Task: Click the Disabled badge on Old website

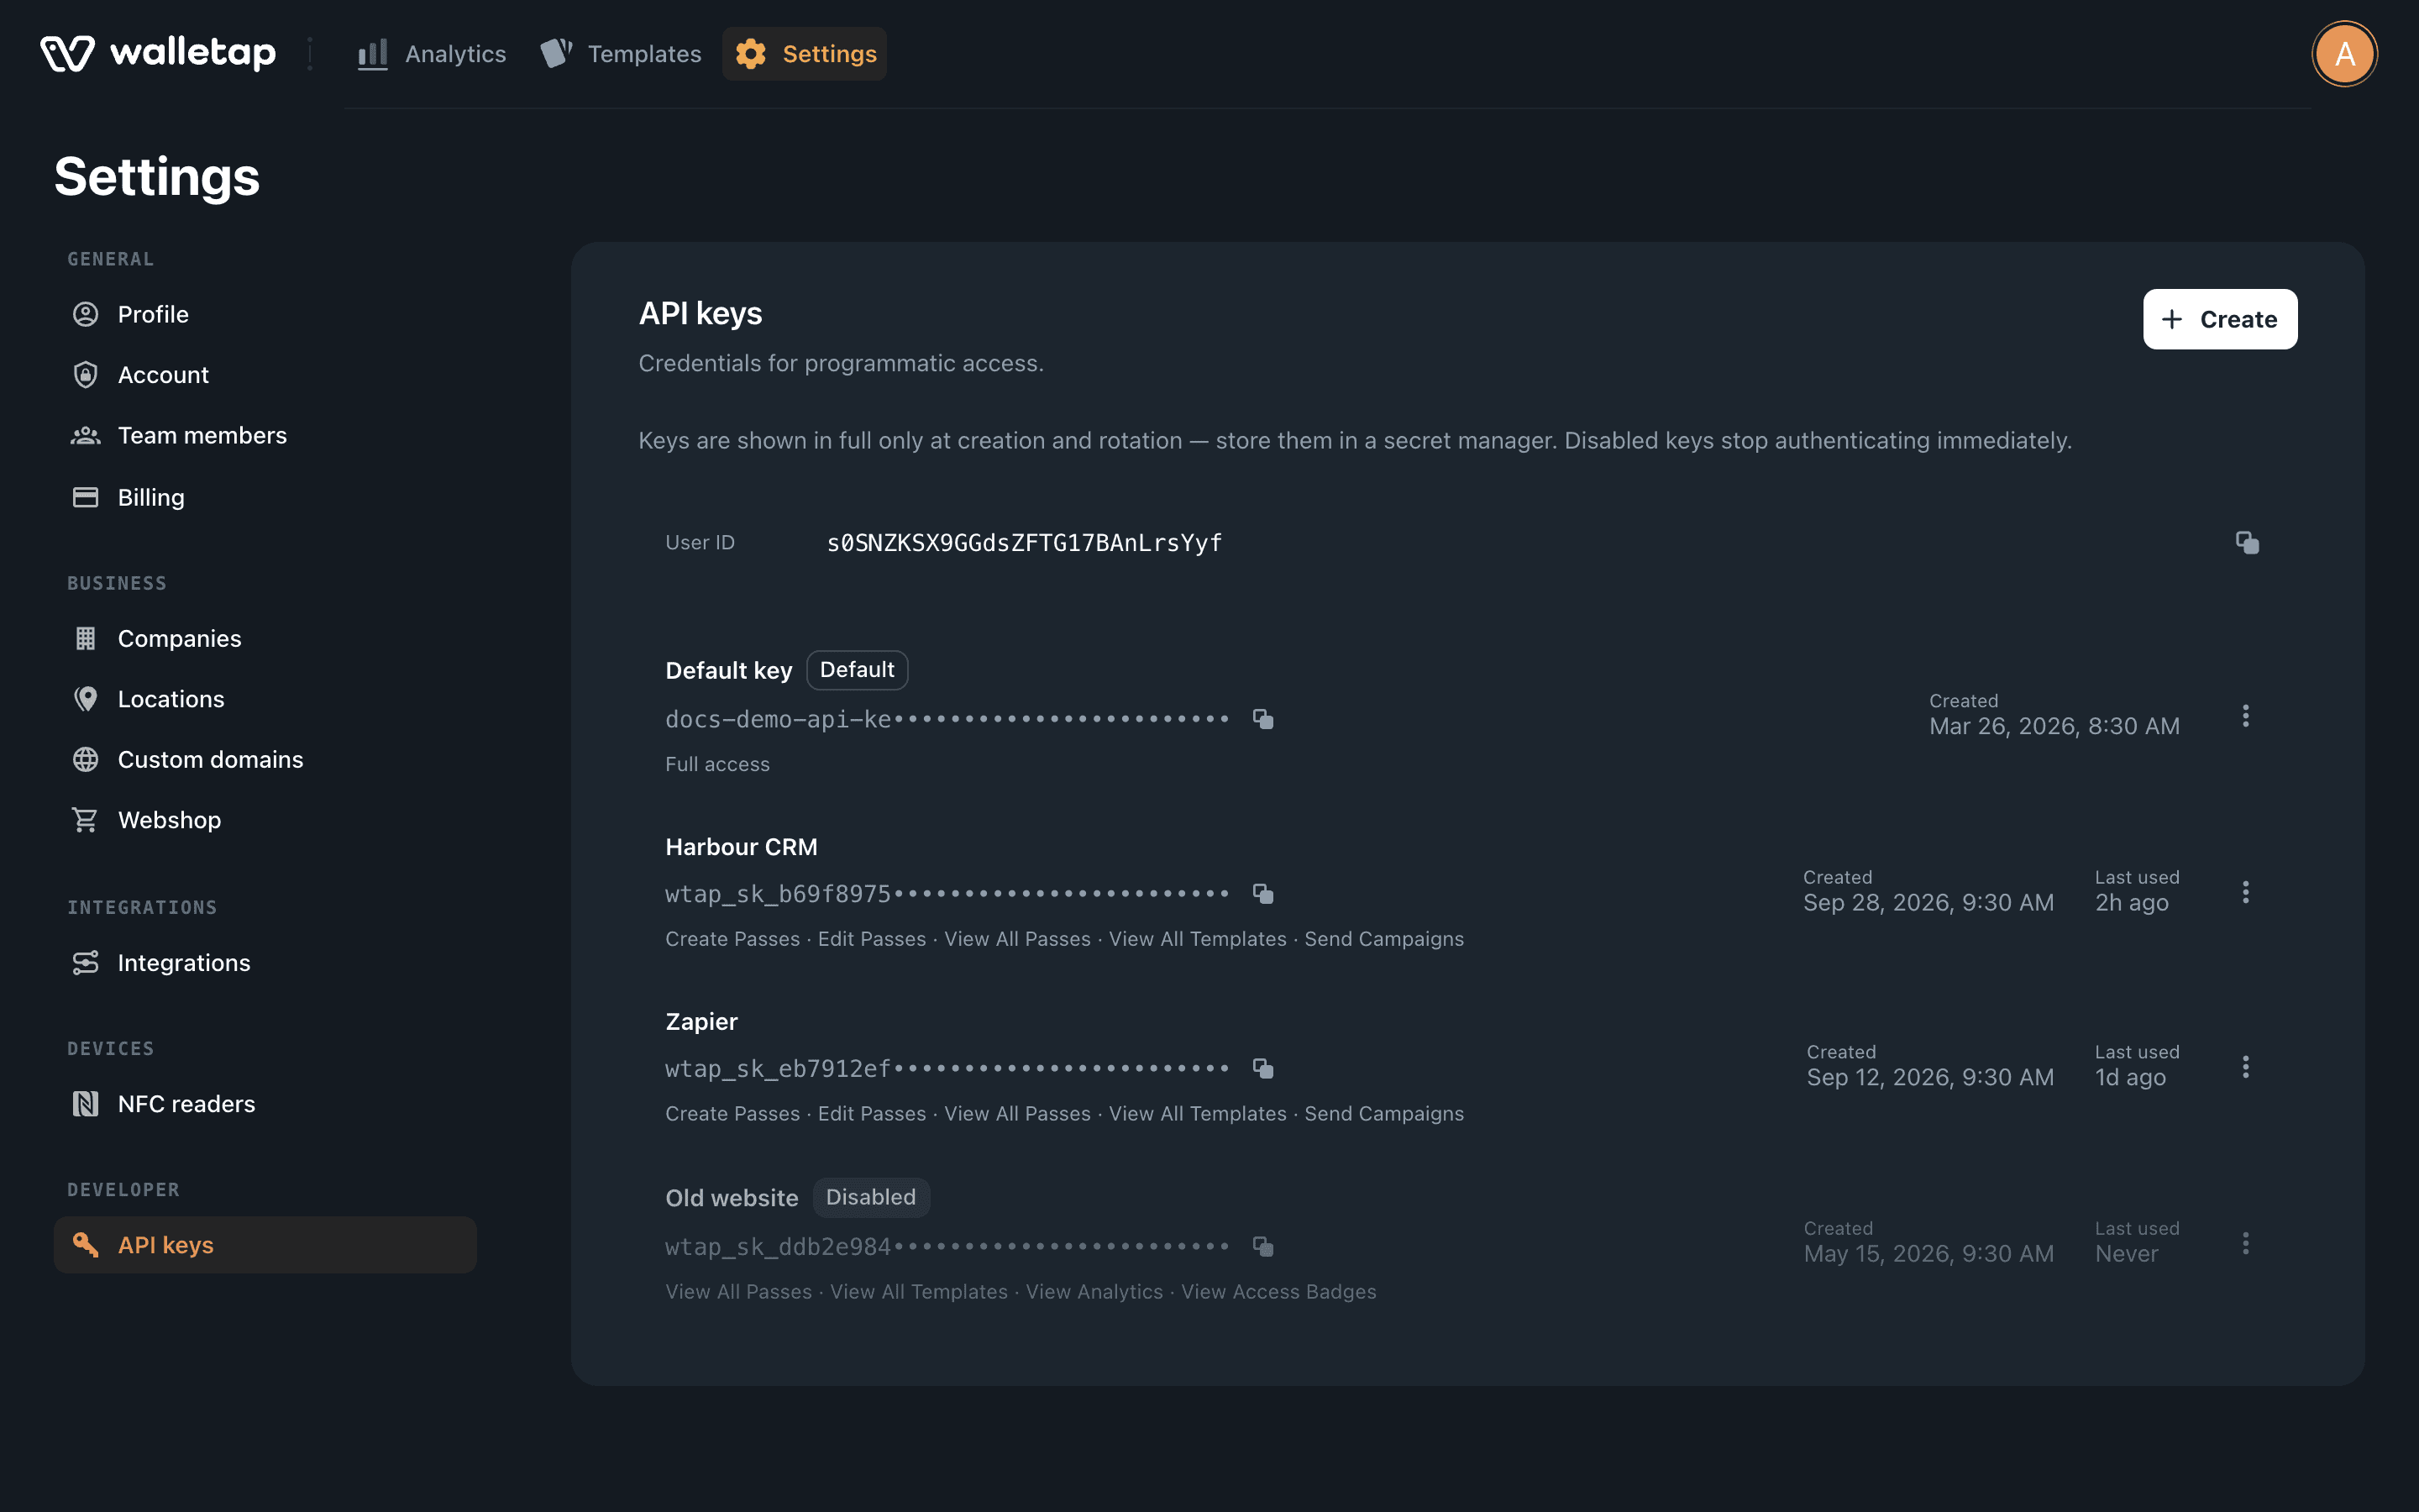Action: tap(871, 1197)
